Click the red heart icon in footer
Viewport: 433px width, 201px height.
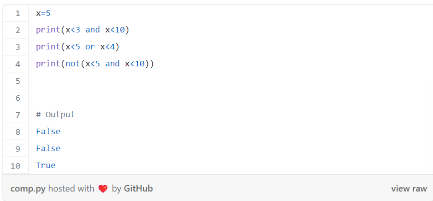coord(103,189)
